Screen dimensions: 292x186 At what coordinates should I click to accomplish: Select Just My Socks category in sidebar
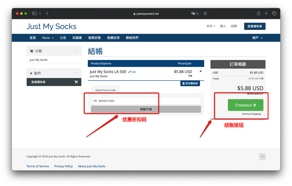pos(38,60)
